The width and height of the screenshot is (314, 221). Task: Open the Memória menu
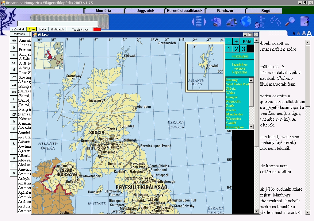(104, 11)
